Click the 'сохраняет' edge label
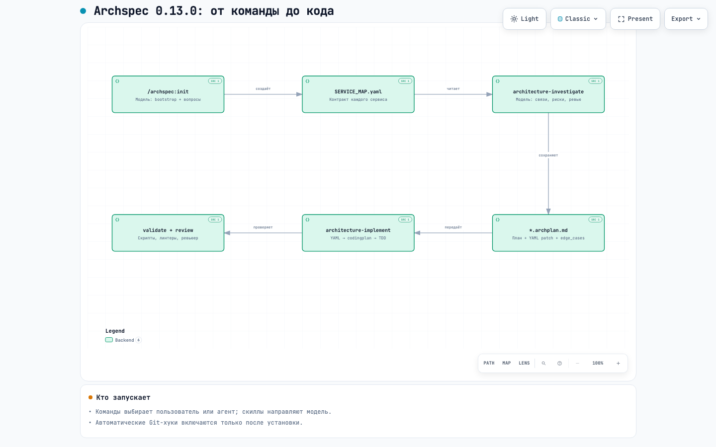This screenshot has height=447, width=716. [x=548, y=155]
